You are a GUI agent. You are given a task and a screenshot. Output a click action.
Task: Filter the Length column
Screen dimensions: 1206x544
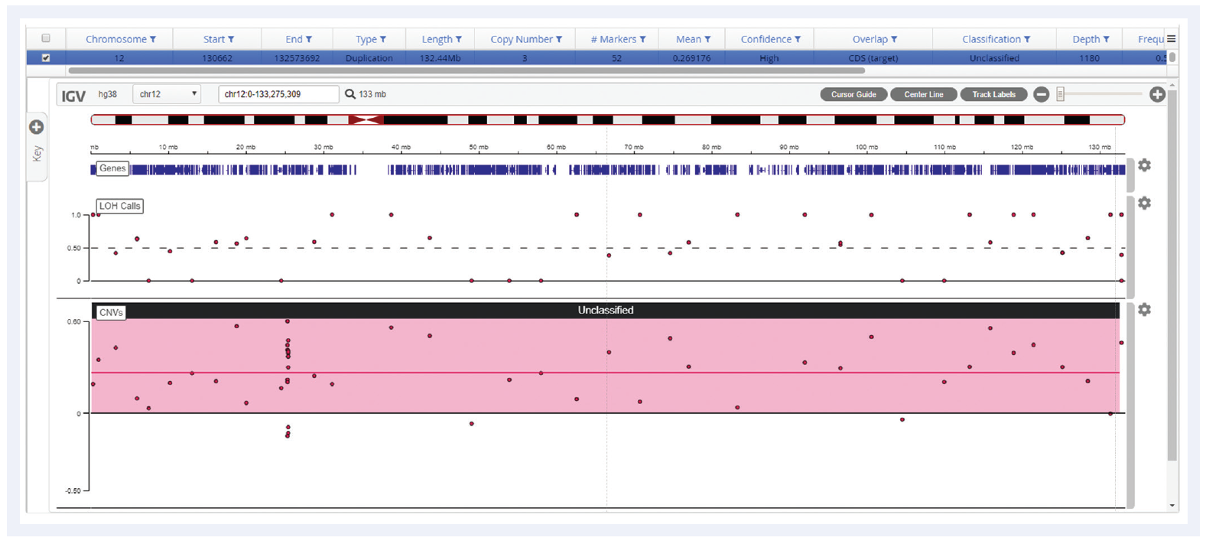click(x=459, y=40)
